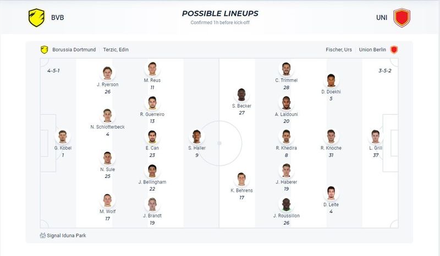The width and height of the screenshot is (440, 256).
Task: Select S. Haller player avatar
Action: pos(197,137)
